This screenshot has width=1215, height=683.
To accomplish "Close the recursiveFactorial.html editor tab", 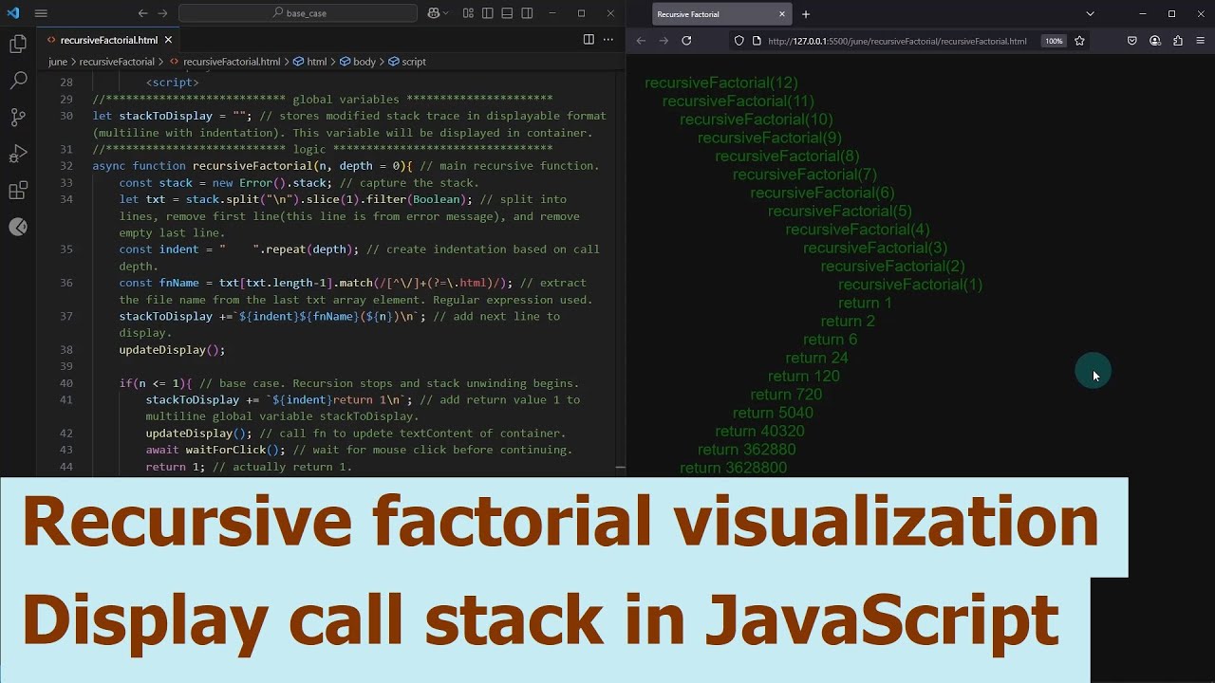I will click(168, 40).
